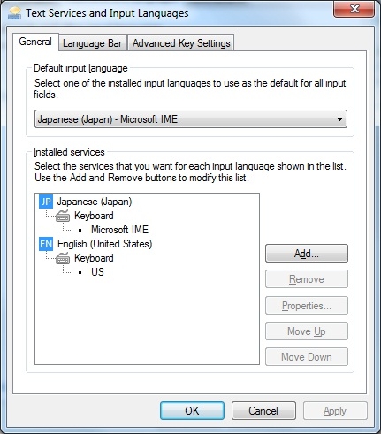
Task: Select the keyboard icon under Japanese (Japan)
Action: point(63,216)
